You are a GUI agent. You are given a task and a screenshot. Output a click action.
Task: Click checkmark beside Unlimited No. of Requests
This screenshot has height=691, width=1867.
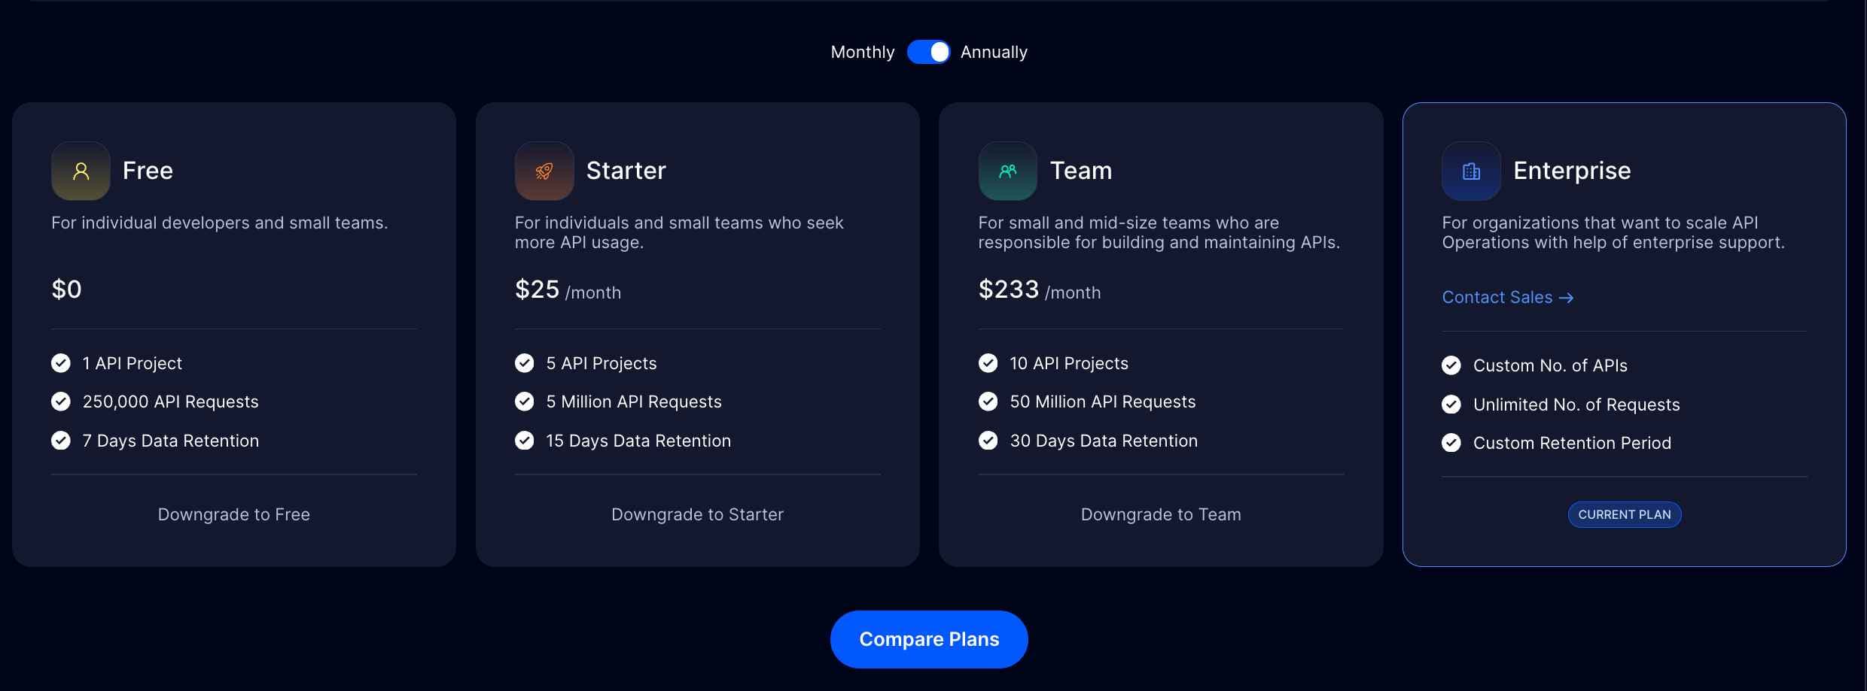coord(1451,405)
